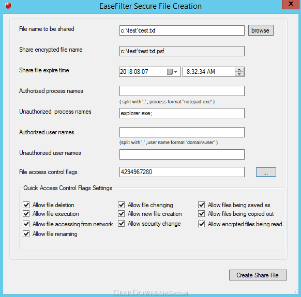Image resolution: width=301 pixels, height=297 pixels.
Task: Toggle Allow encrpted files being read
Action: pos(201,224)
